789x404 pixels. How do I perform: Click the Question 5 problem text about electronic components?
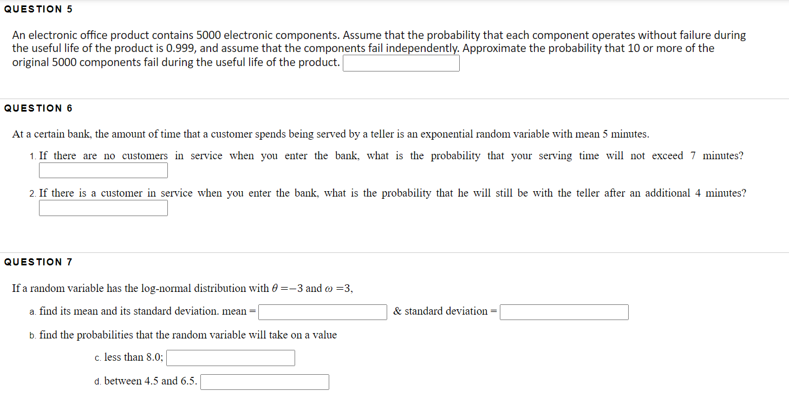click(379, 48)
